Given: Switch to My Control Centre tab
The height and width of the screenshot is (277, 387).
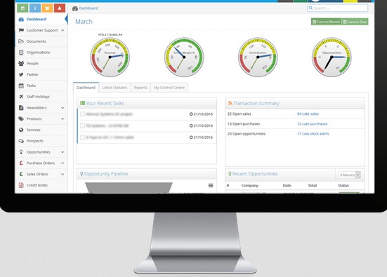Looking at the screenshot, I should click(169, 88).
